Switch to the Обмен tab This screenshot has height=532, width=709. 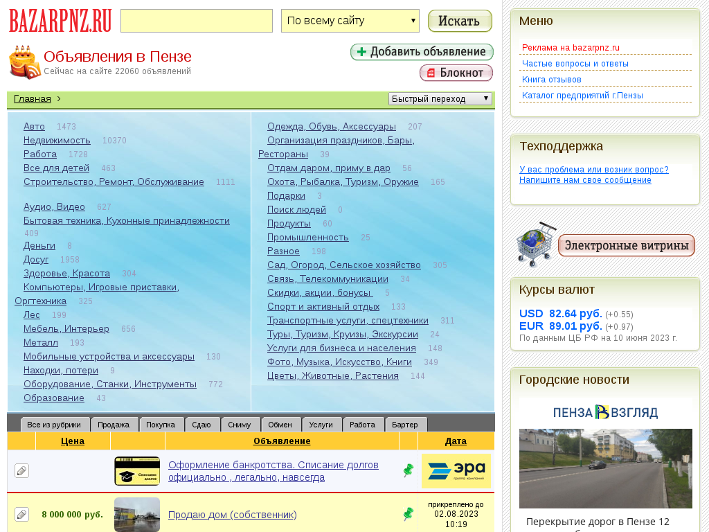click(280, 425)
